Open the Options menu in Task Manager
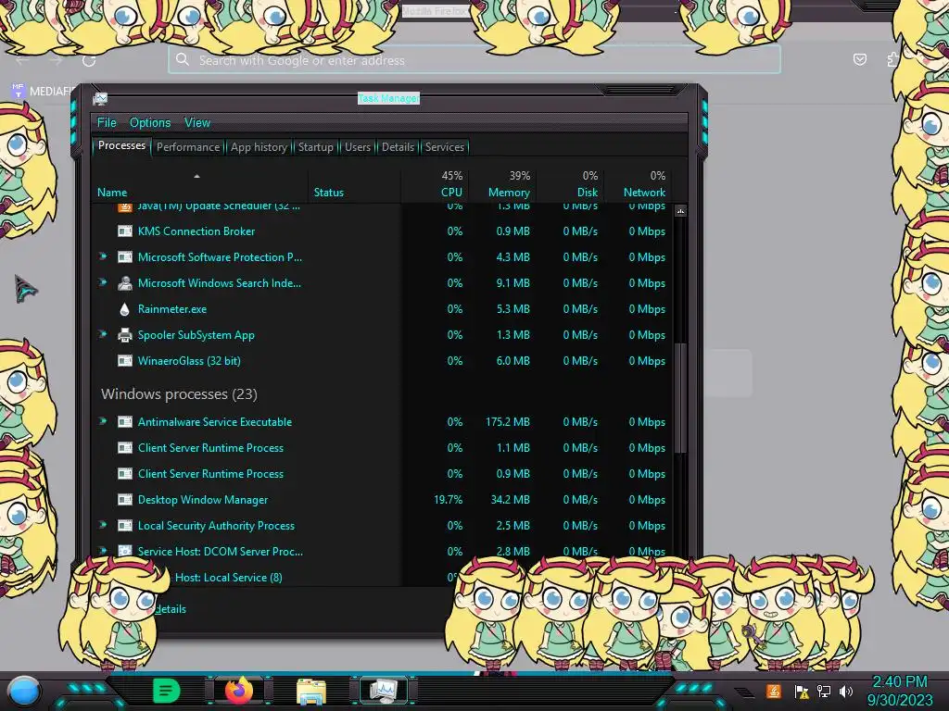 tap(150, 123)
